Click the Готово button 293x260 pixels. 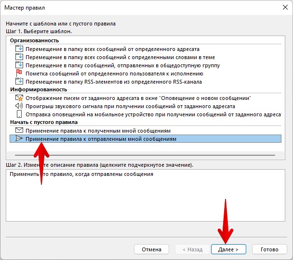(x=269, y=249)
